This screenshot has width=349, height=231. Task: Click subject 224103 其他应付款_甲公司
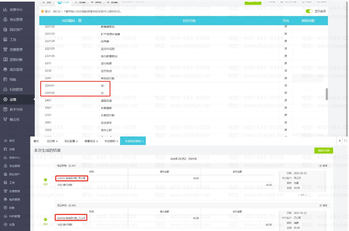(71, 178)
